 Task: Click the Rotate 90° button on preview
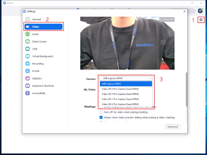167,20
